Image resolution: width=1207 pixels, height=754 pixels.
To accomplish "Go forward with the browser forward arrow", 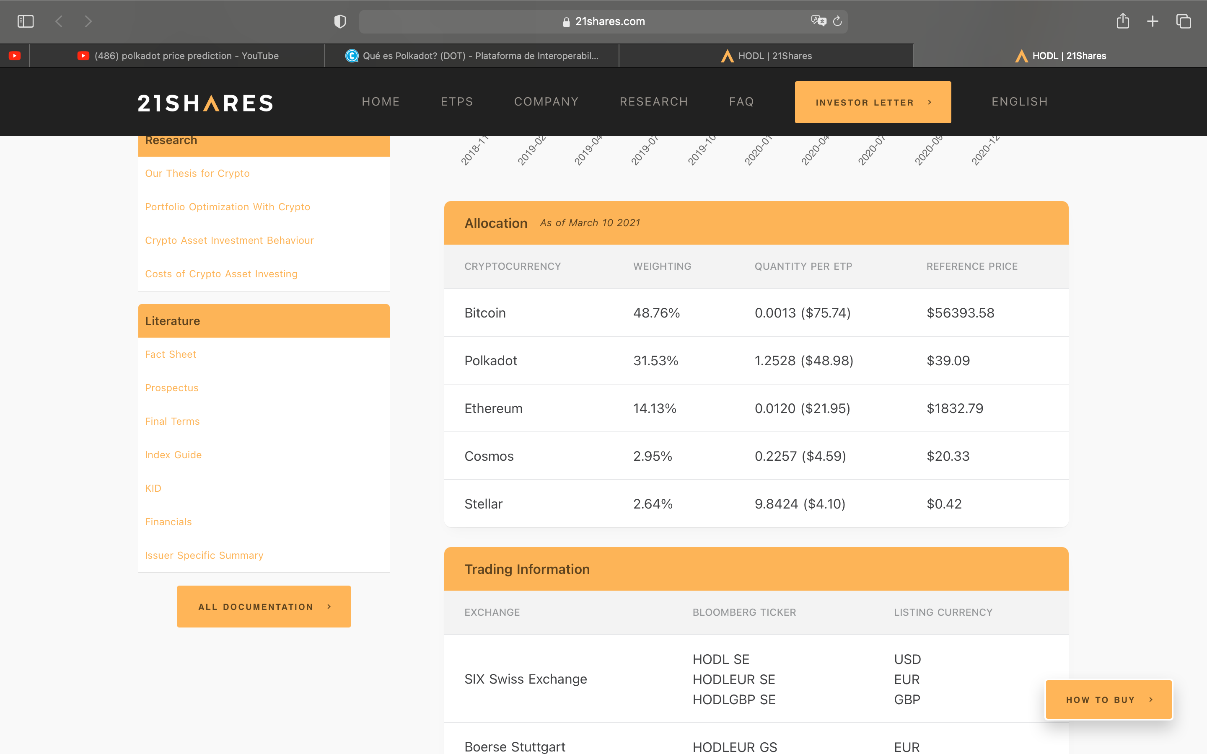I will pyautogui.click(x=88, y=21).
